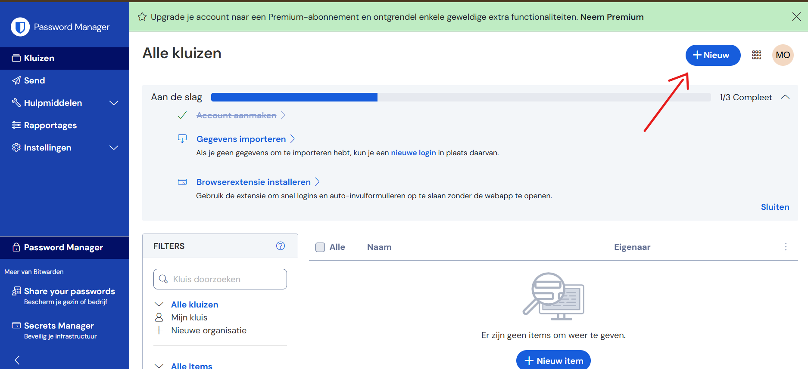Collapse the Alle Items filter chevron
Screen dimensions: 808x369
159,366
